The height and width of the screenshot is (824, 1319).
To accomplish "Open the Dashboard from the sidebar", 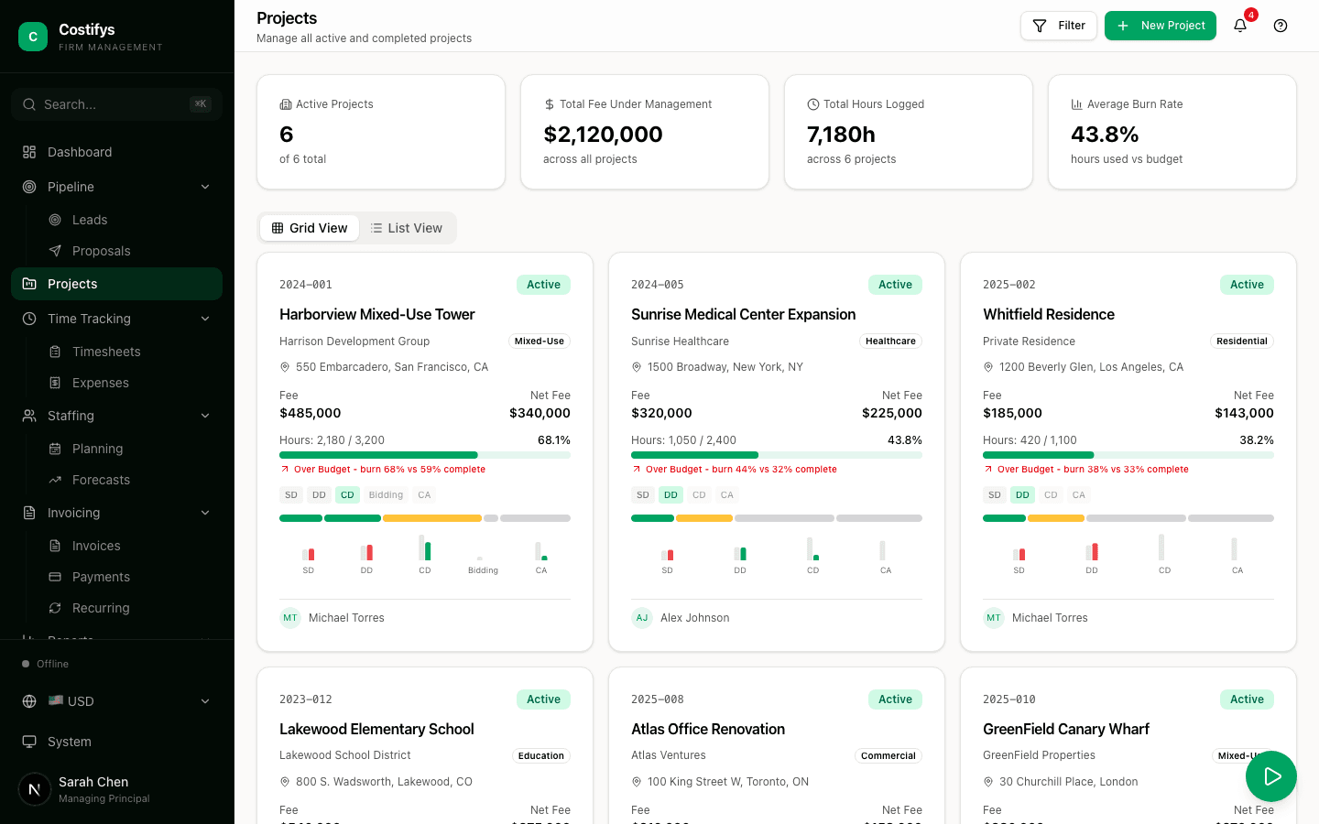I will point(80,152).
